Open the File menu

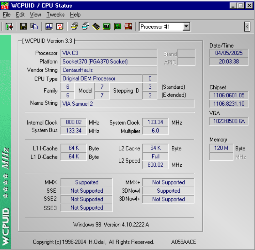point(7,15)
